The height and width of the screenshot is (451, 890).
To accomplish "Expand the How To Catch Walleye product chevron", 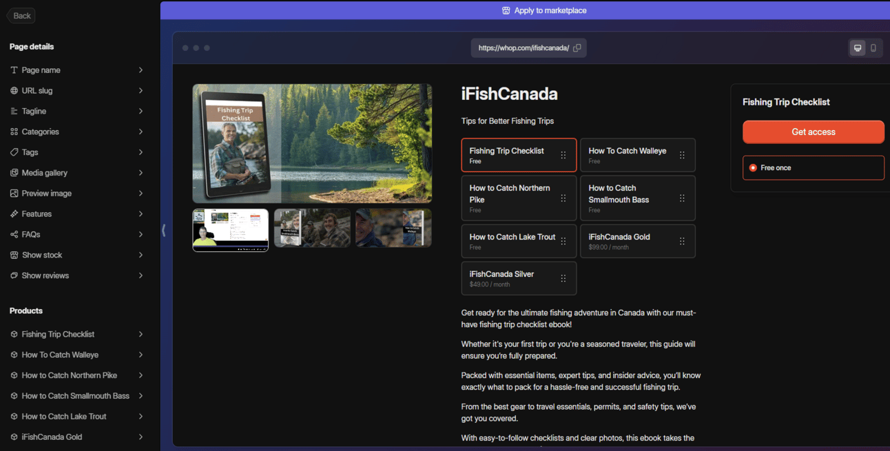I will coord(141,355).
